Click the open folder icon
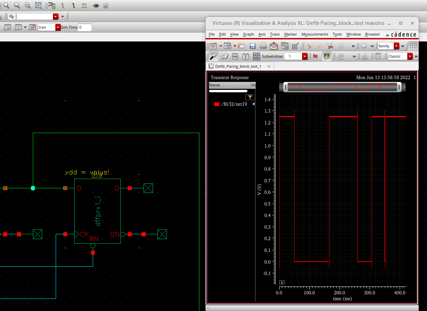 tap(242, 46)
